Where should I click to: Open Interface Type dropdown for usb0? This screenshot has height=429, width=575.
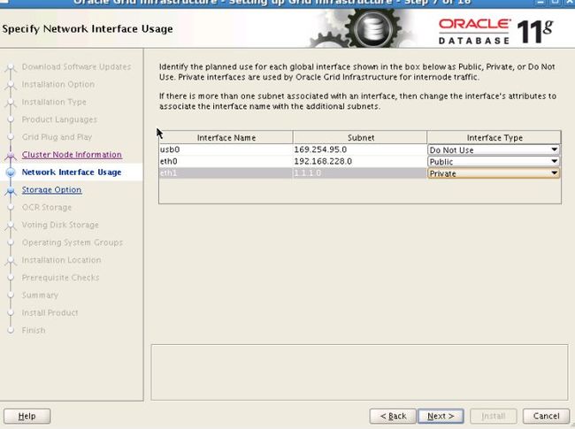click(x=494, y=149)
